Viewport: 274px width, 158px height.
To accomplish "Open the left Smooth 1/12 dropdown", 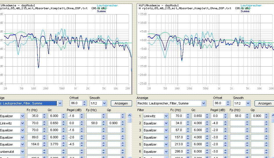I will pos(104,103).
